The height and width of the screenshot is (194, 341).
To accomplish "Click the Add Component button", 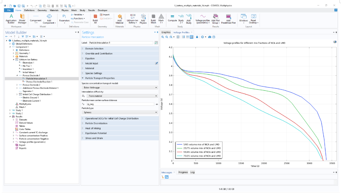I will [49, 19].
